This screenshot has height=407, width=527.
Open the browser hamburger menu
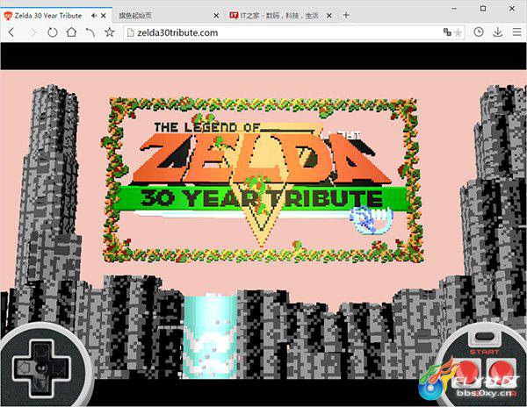click(x=517, y=32)
